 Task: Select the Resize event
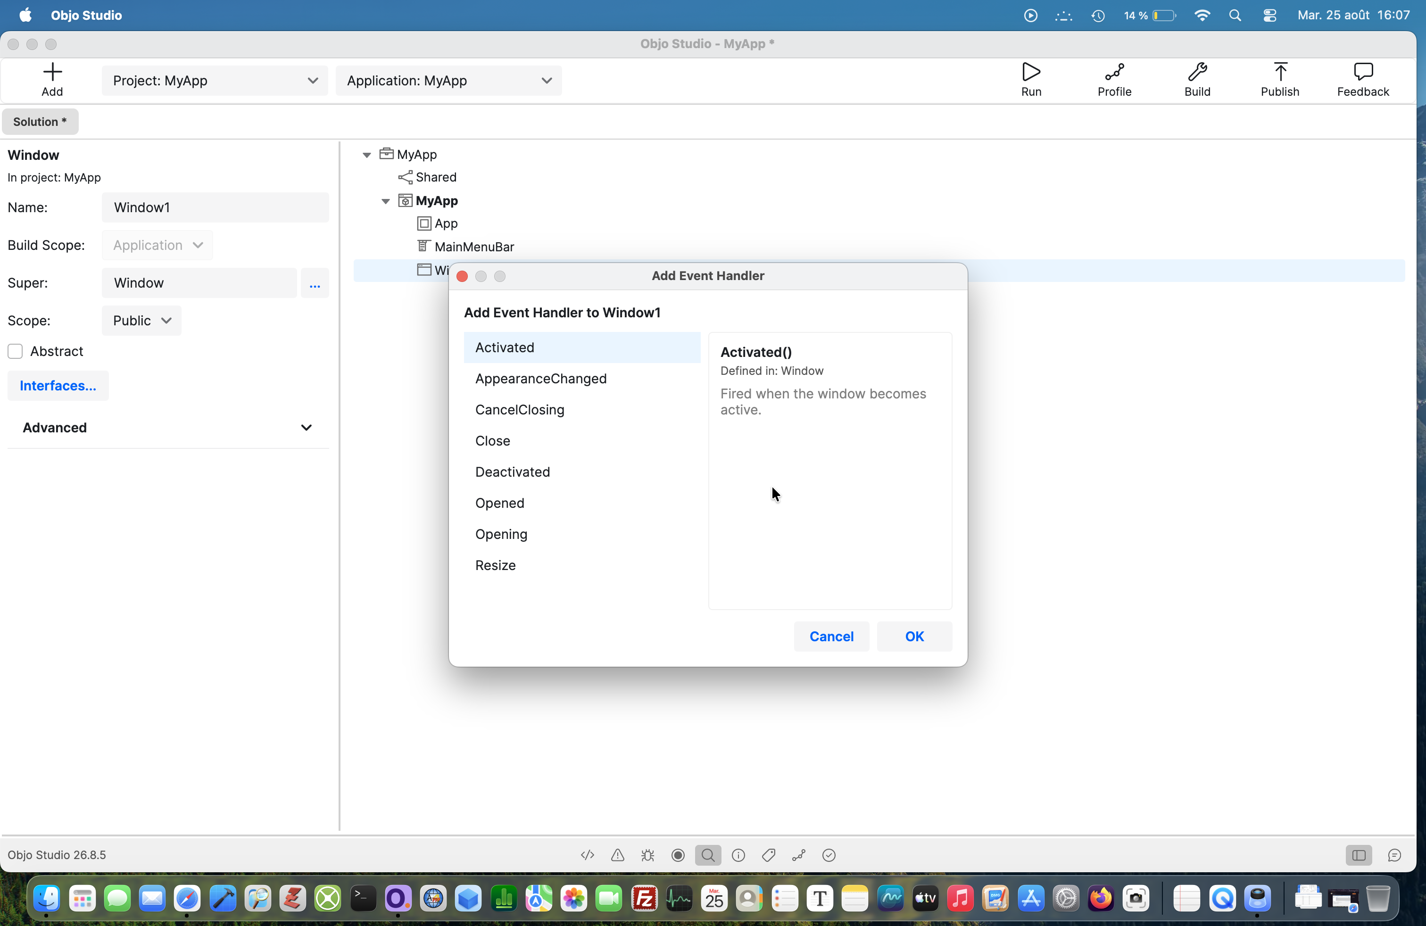click(582, 566)
